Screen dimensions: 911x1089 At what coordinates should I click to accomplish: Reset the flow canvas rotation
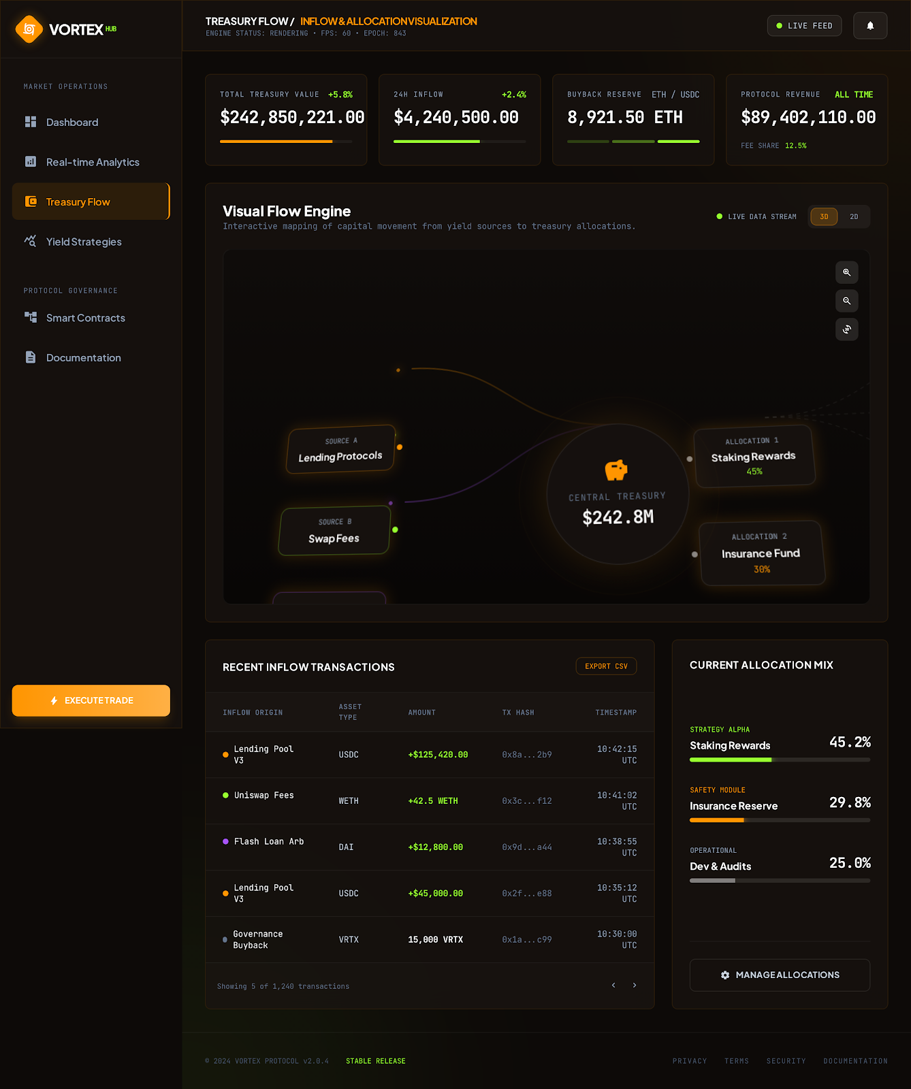(x=847, y=329)
